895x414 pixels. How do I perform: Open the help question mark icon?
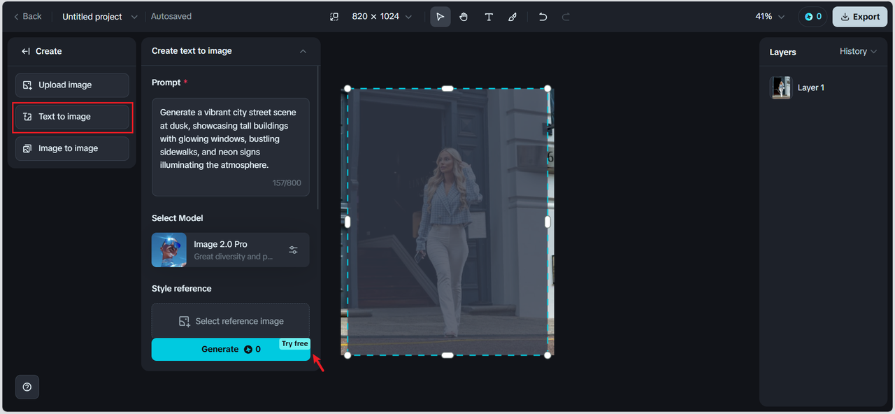[x=27, y=387]
